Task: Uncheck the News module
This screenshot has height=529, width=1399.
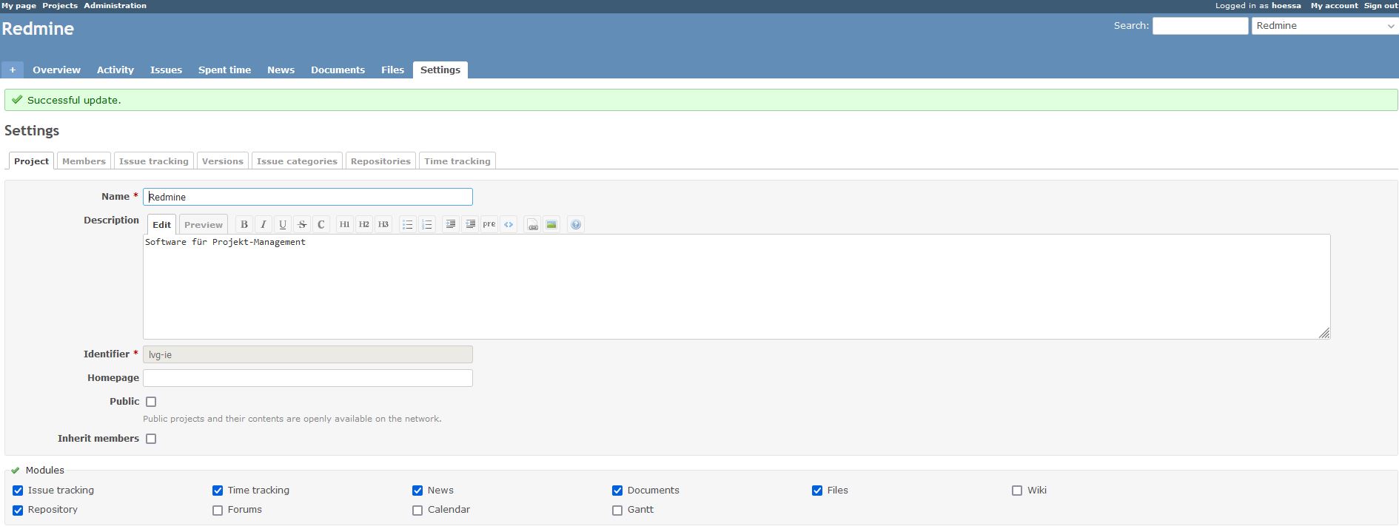Action: pyautogui.click(x=417, y=491)
